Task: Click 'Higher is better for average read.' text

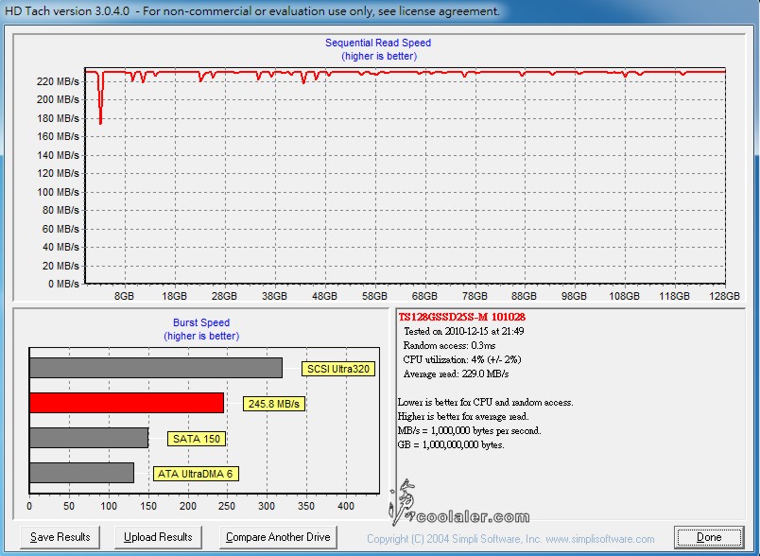Action: (463, 416)
